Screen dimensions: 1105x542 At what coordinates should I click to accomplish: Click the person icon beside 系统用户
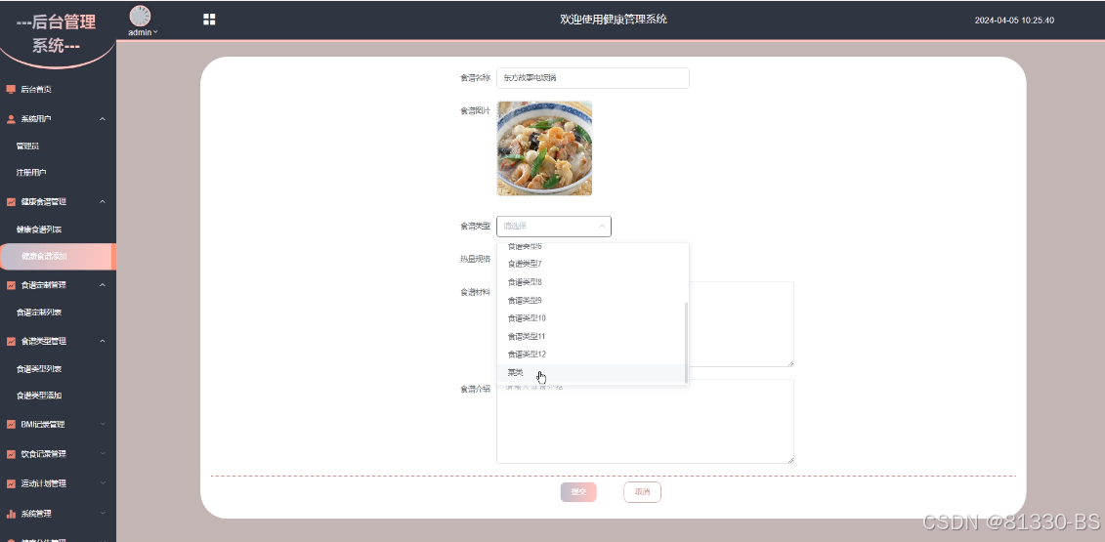point(11,119)
